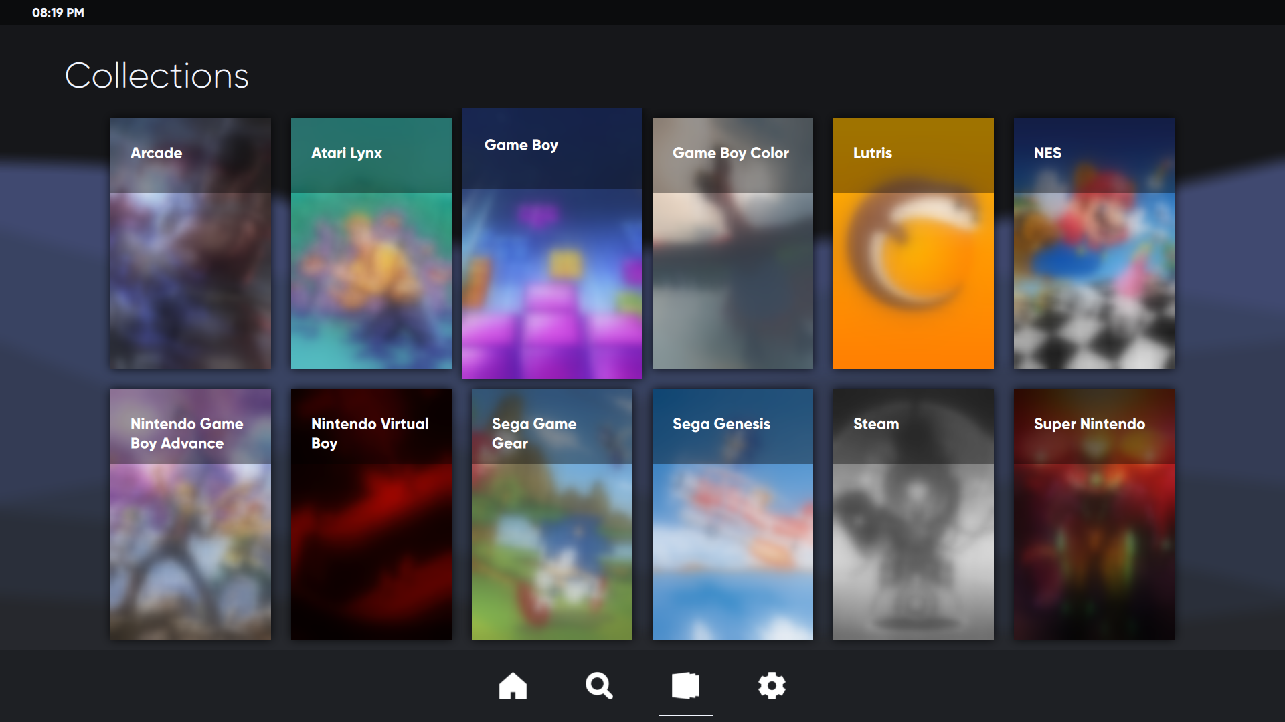Open the Game Boy Color collection
The height and width of the screenshot is (722, 1285).
(x=733, y=243)
